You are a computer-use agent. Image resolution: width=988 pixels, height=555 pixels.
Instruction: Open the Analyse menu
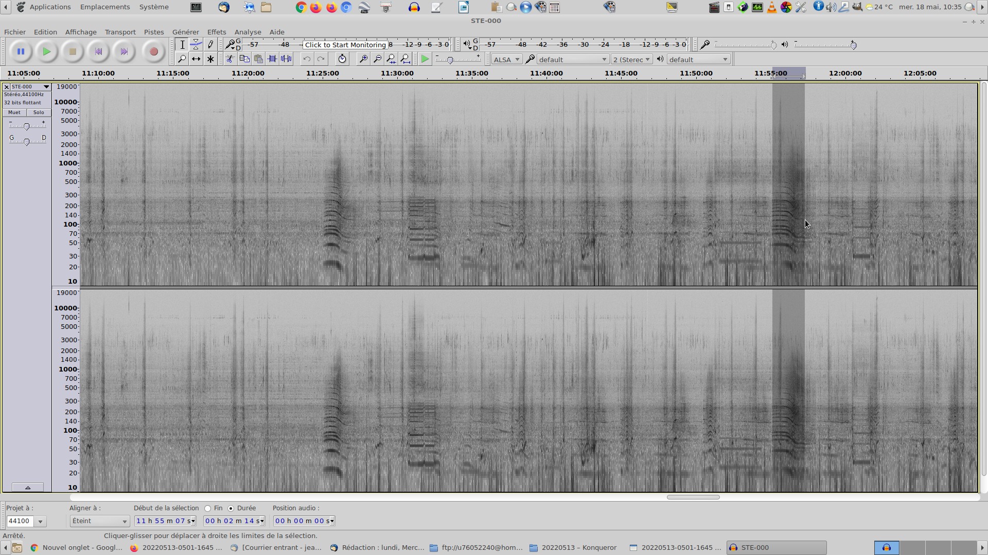tap(248, 32)
